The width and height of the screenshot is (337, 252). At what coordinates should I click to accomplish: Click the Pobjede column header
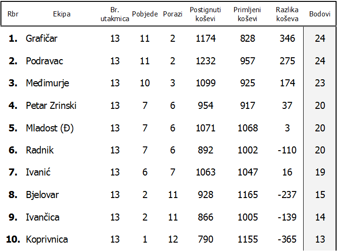pyautogui.click(x=145, y=14)
